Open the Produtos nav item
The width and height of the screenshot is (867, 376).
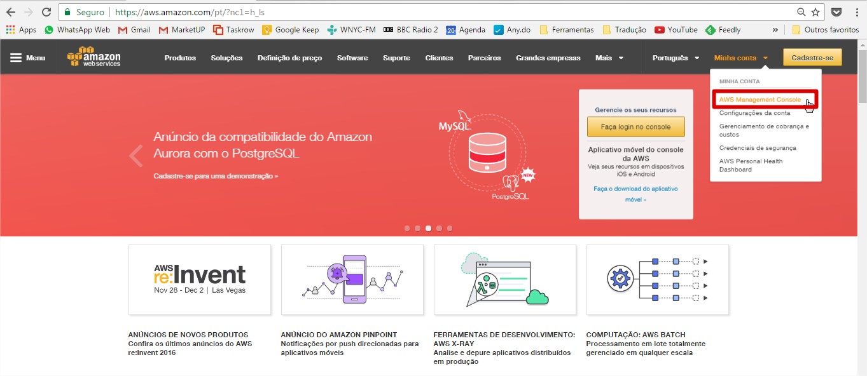pyautogui.click(x=180, y=58)
